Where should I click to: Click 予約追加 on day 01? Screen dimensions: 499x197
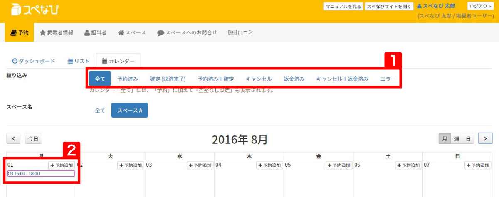tap(62, 165)
